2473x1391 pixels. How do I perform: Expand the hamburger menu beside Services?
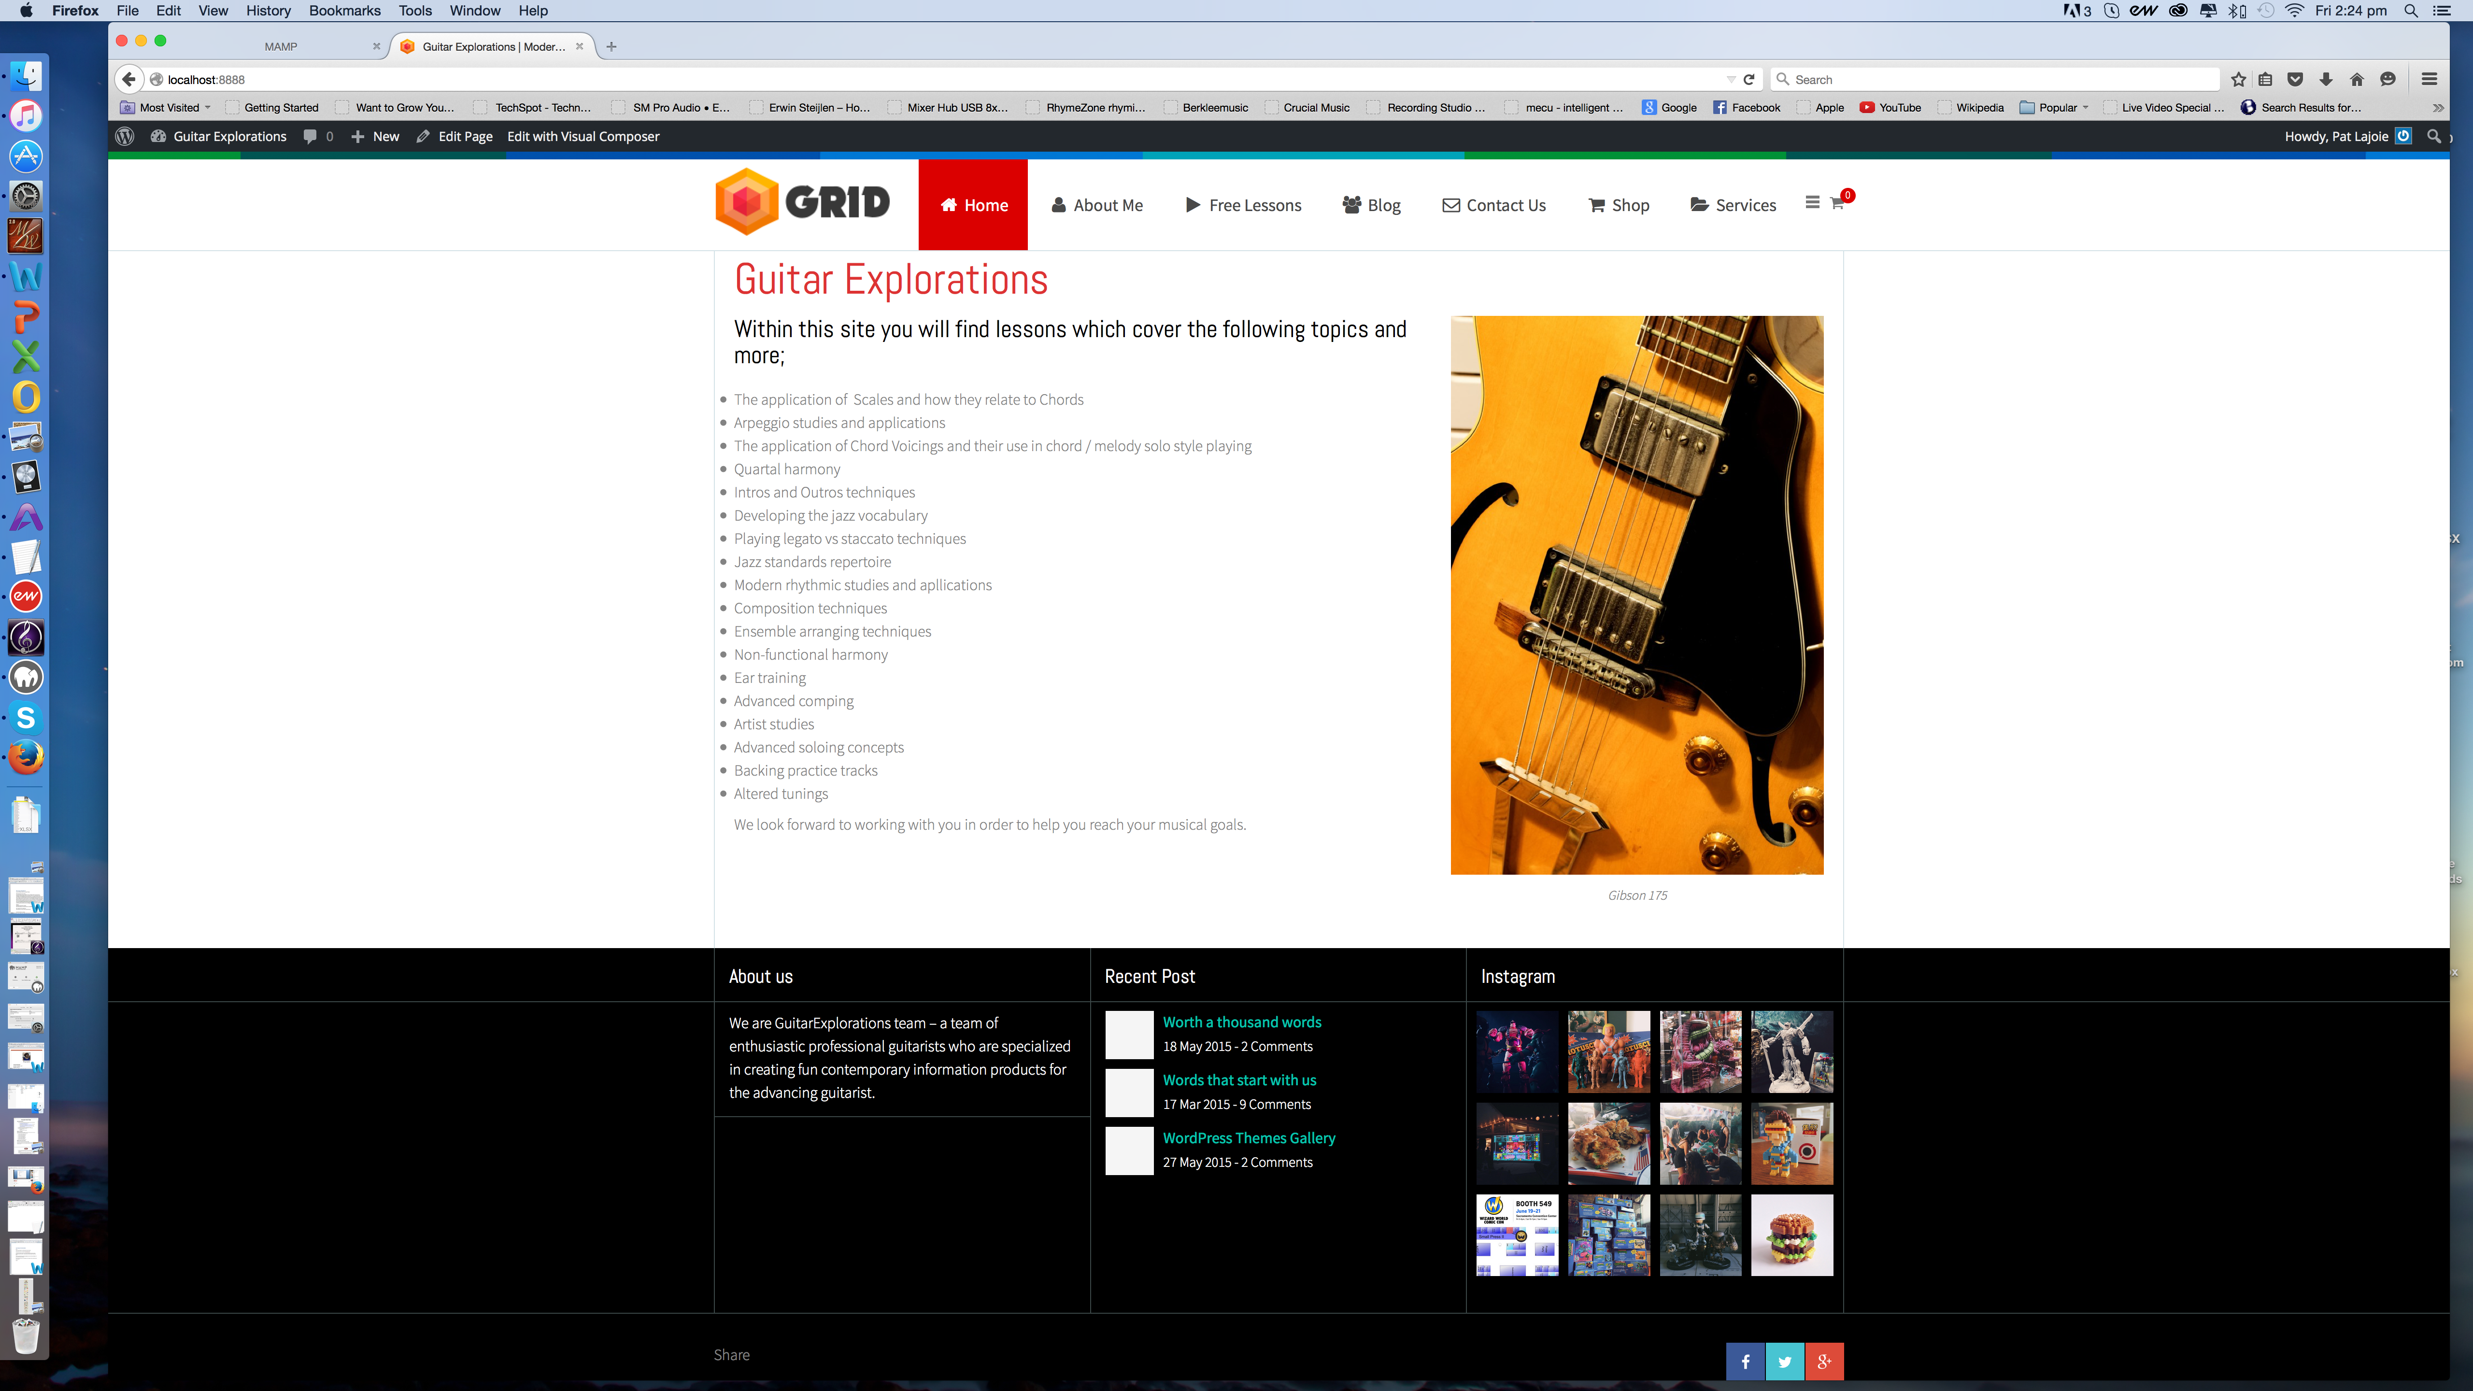click(1812, 202)
